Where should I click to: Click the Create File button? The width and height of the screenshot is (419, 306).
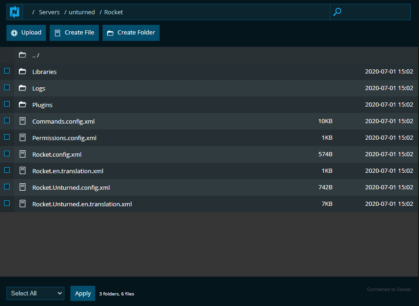tap(74, 33)
